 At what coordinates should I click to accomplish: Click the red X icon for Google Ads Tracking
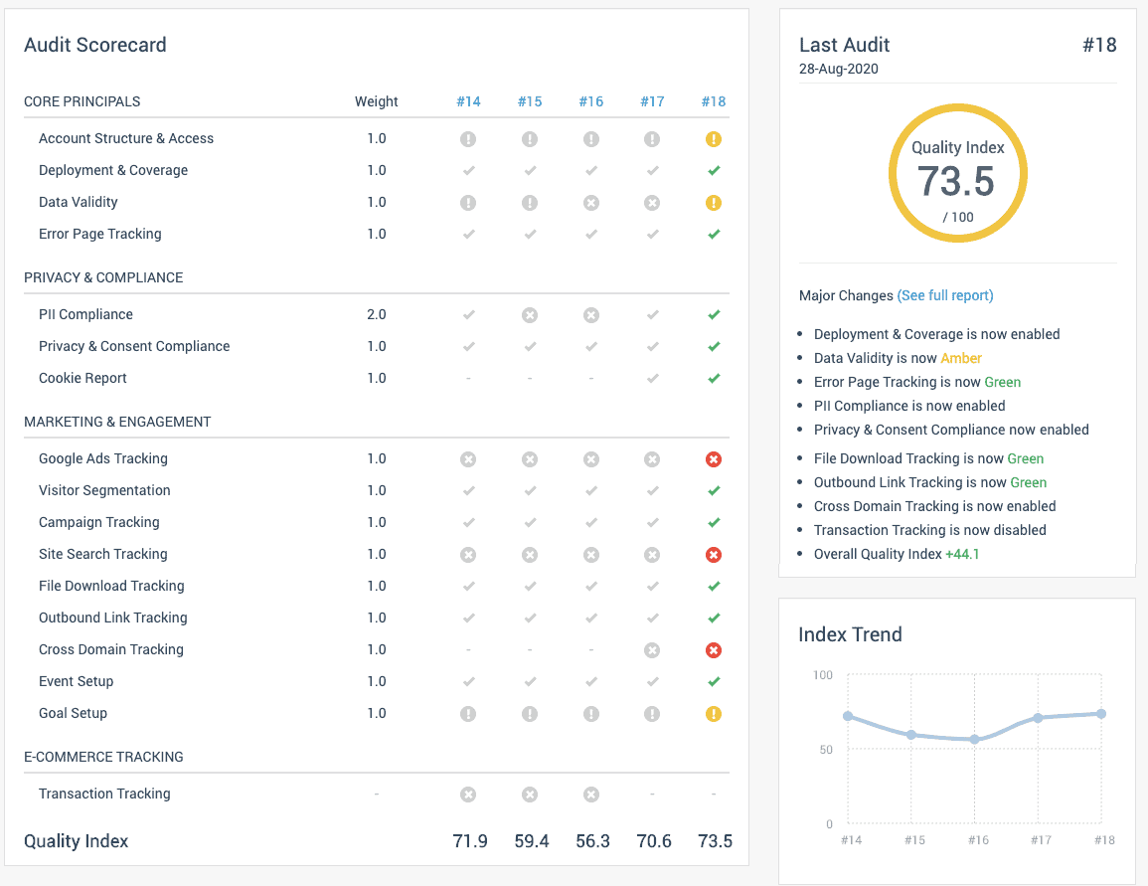click(x=714, y=459)
